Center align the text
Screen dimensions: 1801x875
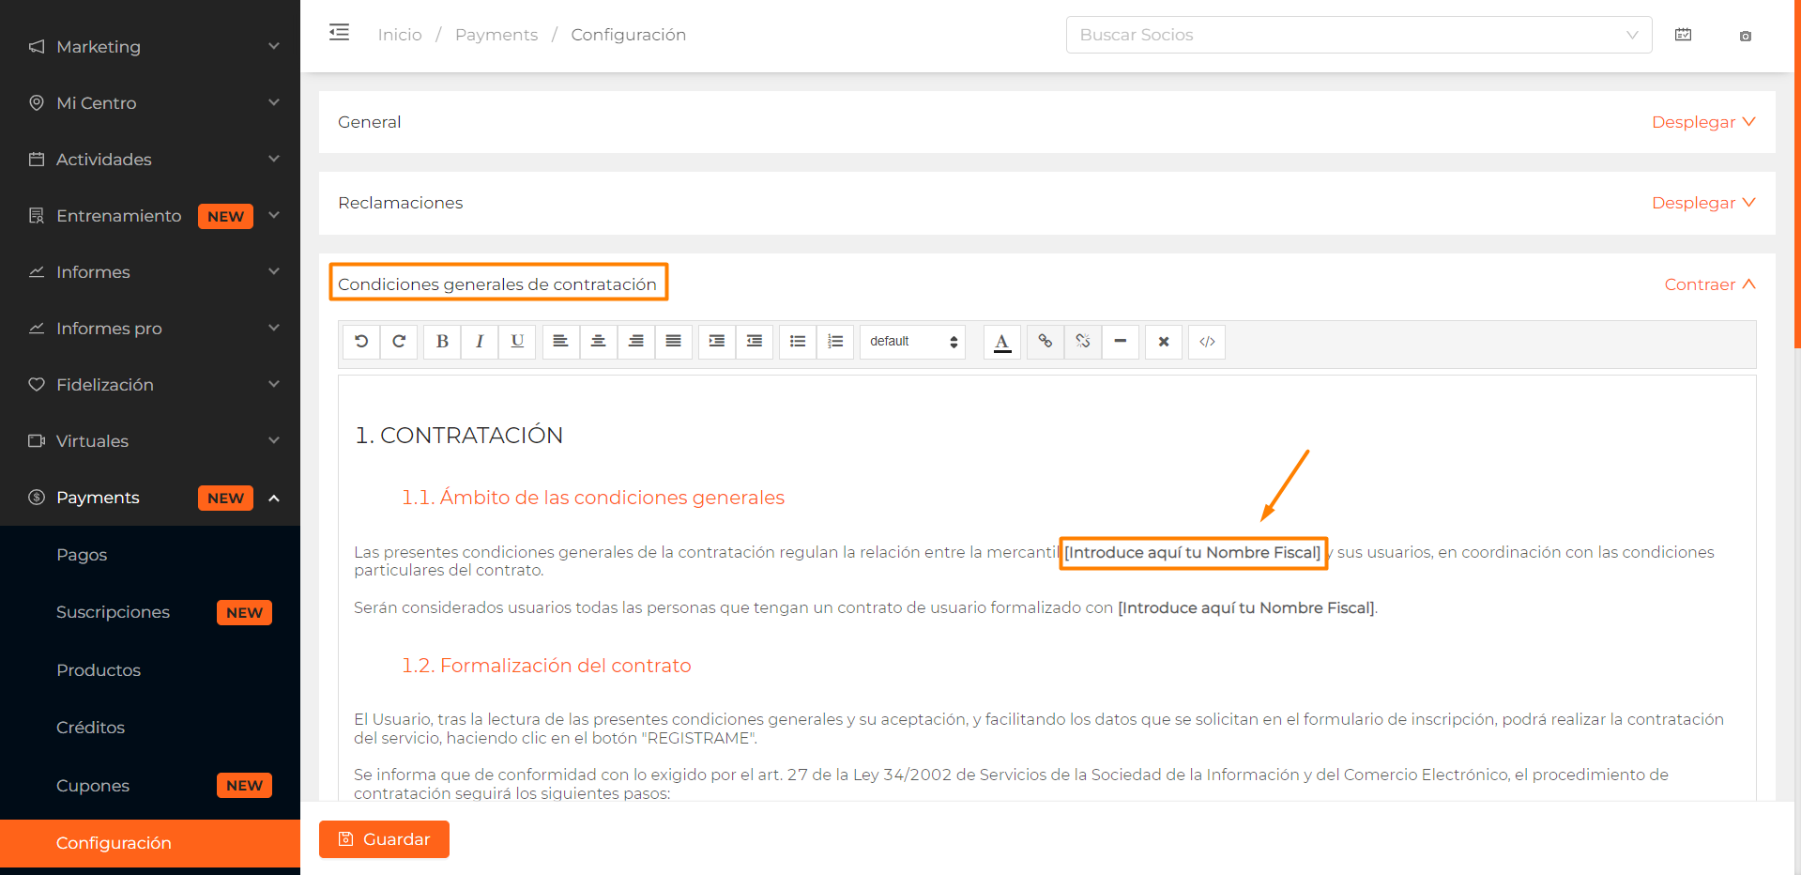tap(598, 342)
